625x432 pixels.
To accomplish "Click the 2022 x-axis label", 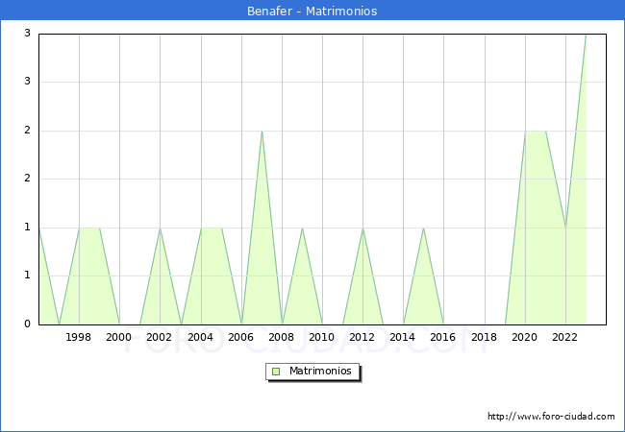I will [x=564, y=337].
